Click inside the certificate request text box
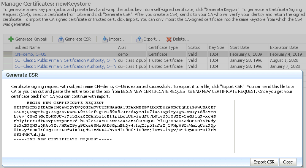Image resolution: width=306 pixels, height=168 pixels. pyautogui.click(x=123, y=127)
